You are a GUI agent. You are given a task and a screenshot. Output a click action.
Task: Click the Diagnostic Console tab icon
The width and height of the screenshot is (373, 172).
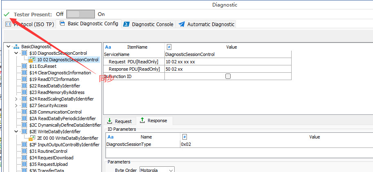(x=126, y=24)
